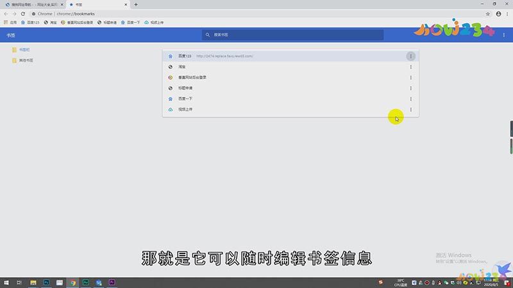513x288 pixels.
Task: Click the paw favicon of 百度一下 row
Action: tap(171, 99)
